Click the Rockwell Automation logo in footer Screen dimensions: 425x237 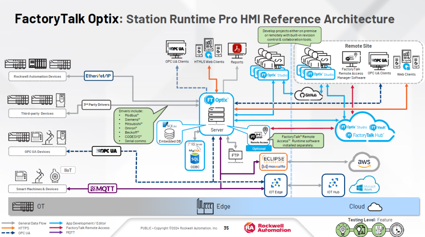(267, 228)
